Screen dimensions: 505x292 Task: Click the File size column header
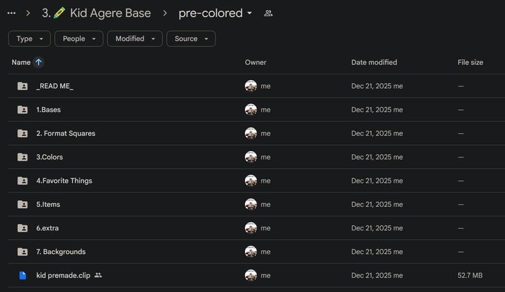click(470, 62)
